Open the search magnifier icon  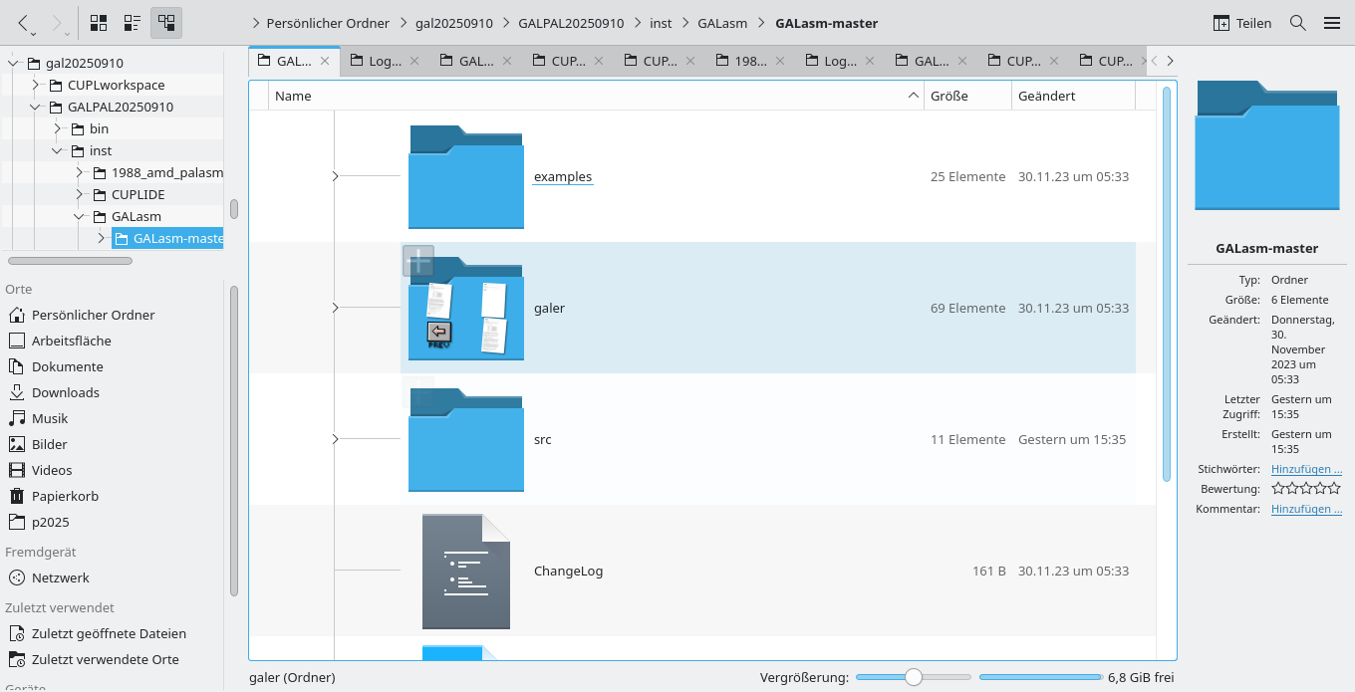pyautogui.click(x=1298, y=23)
